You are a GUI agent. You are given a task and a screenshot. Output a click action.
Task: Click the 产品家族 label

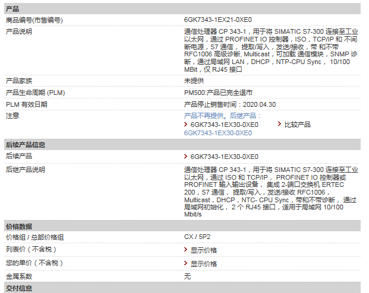pos(19,81)
